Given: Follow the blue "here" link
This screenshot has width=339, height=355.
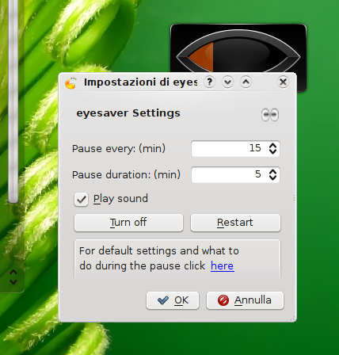Looking at the screenshot, I should [x=222, y=266].
